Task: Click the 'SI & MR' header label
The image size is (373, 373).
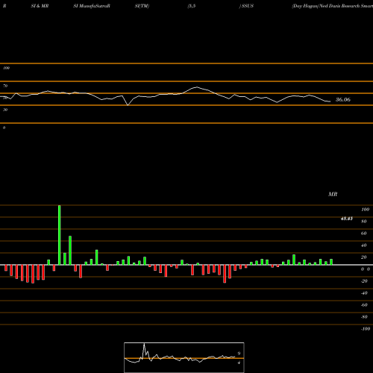Action: pos(40,6)
